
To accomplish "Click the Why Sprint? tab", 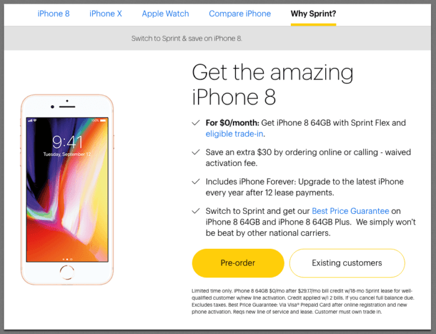I will pos(313,14).
